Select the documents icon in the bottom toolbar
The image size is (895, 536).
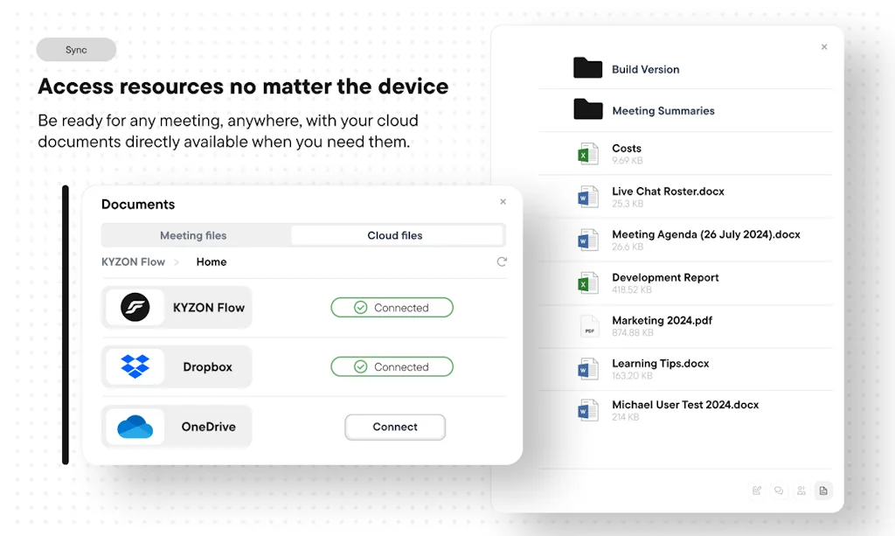(822, 491)
